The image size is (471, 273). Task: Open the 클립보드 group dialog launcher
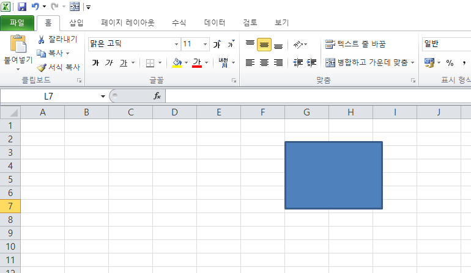tap(80, 81)
